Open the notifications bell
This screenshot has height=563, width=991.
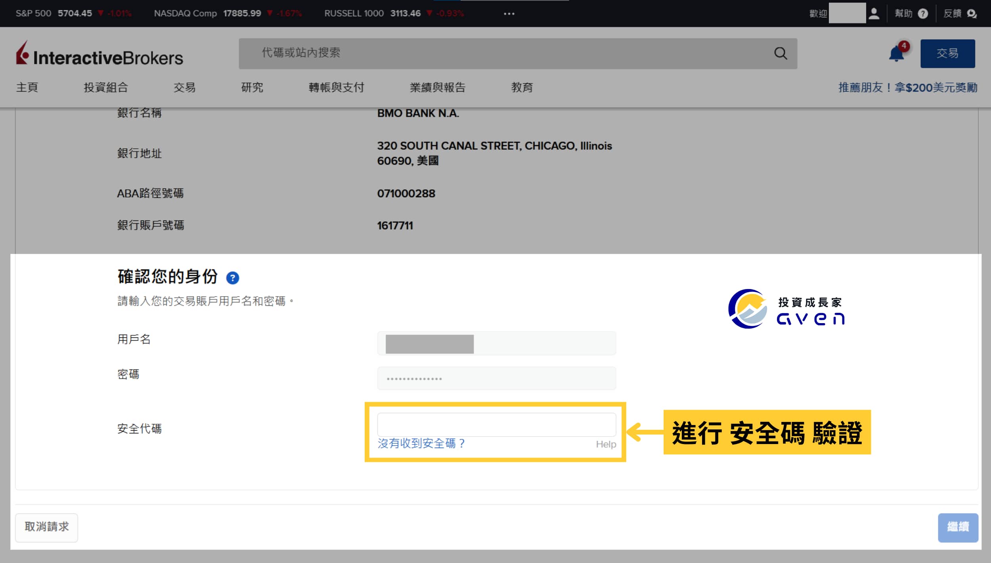896,54
